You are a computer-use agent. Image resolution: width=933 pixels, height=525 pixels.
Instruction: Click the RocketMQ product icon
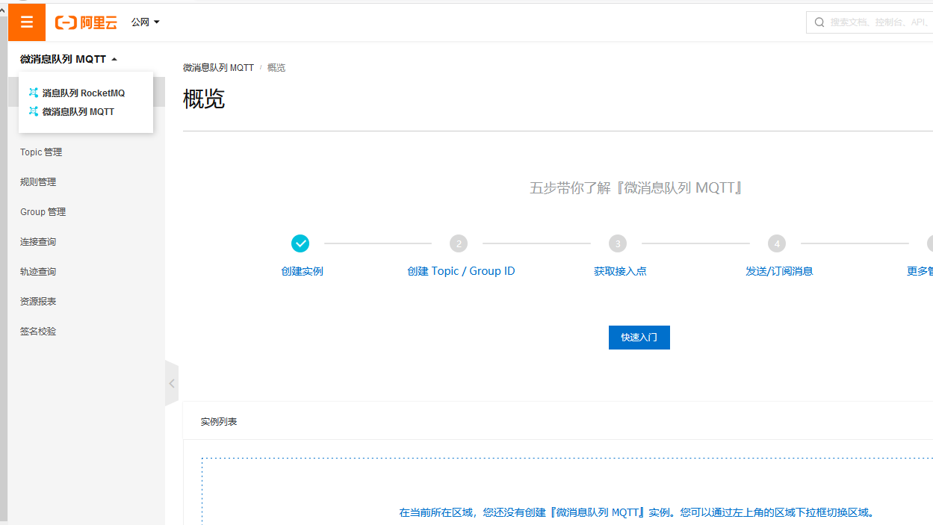(34, 93)
